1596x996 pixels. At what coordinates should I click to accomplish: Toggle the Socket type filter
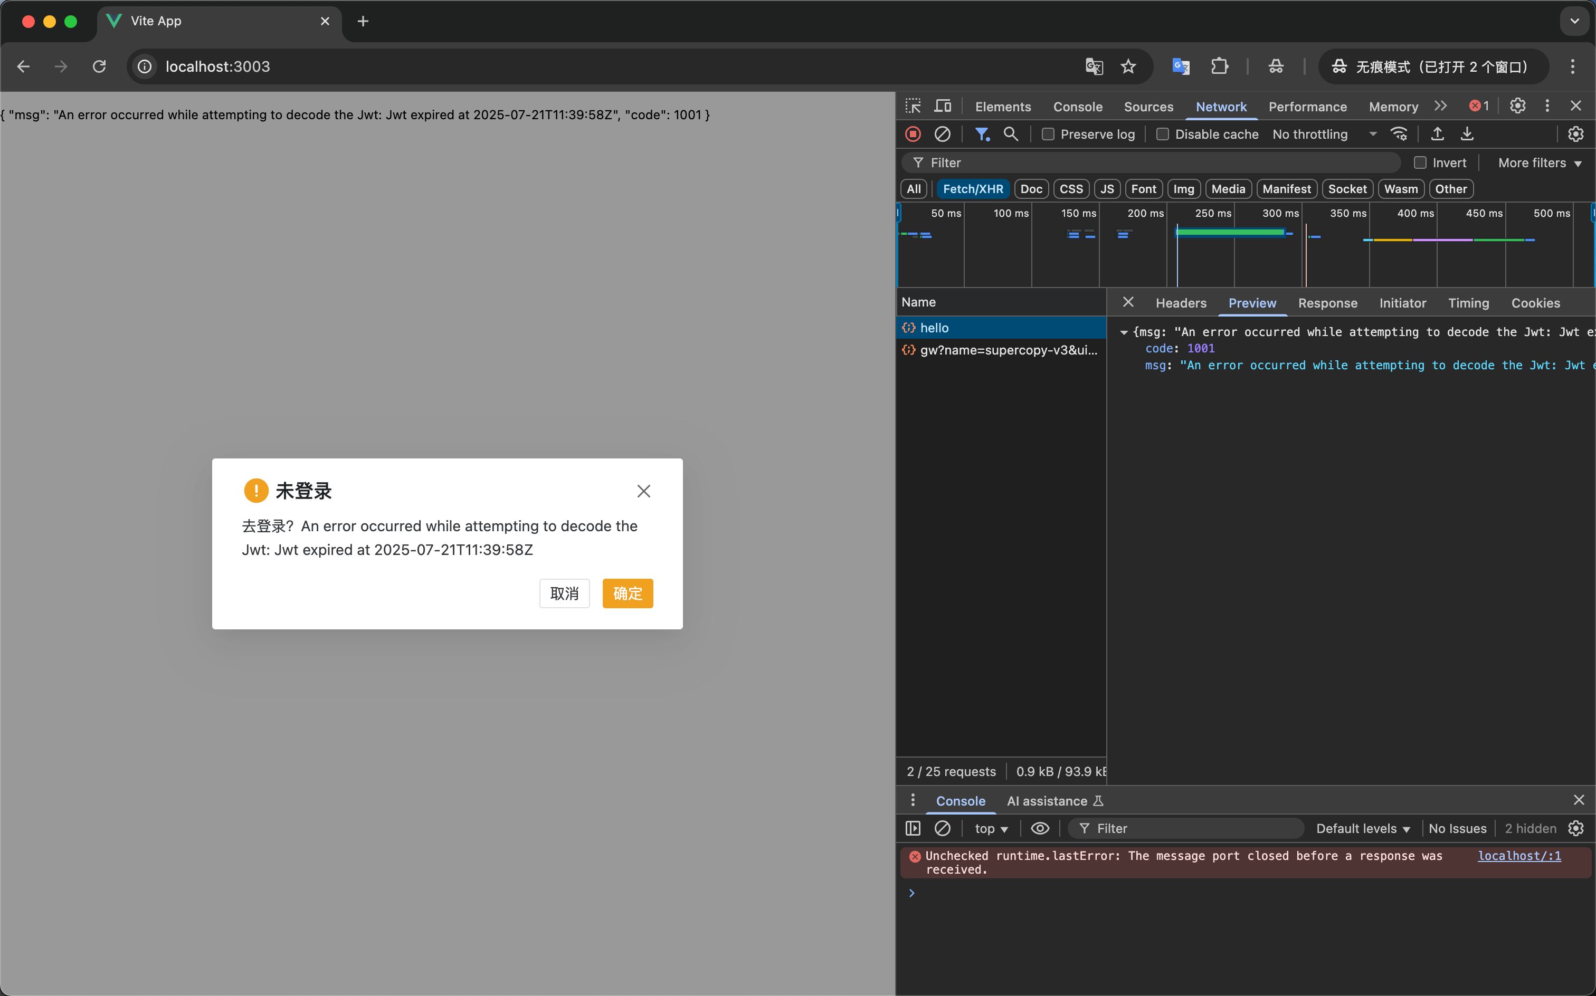click(x=1347, y=189)
